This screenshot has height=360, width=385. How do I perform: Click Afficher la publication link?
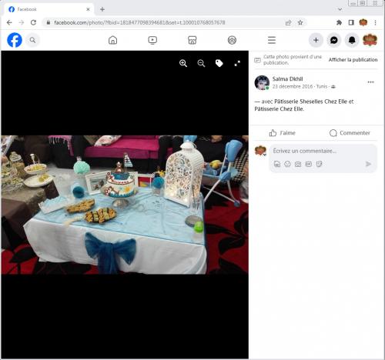[x=353, y=60]
